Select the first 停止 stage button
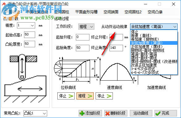 pyautogui.click(x=66, y=96)
